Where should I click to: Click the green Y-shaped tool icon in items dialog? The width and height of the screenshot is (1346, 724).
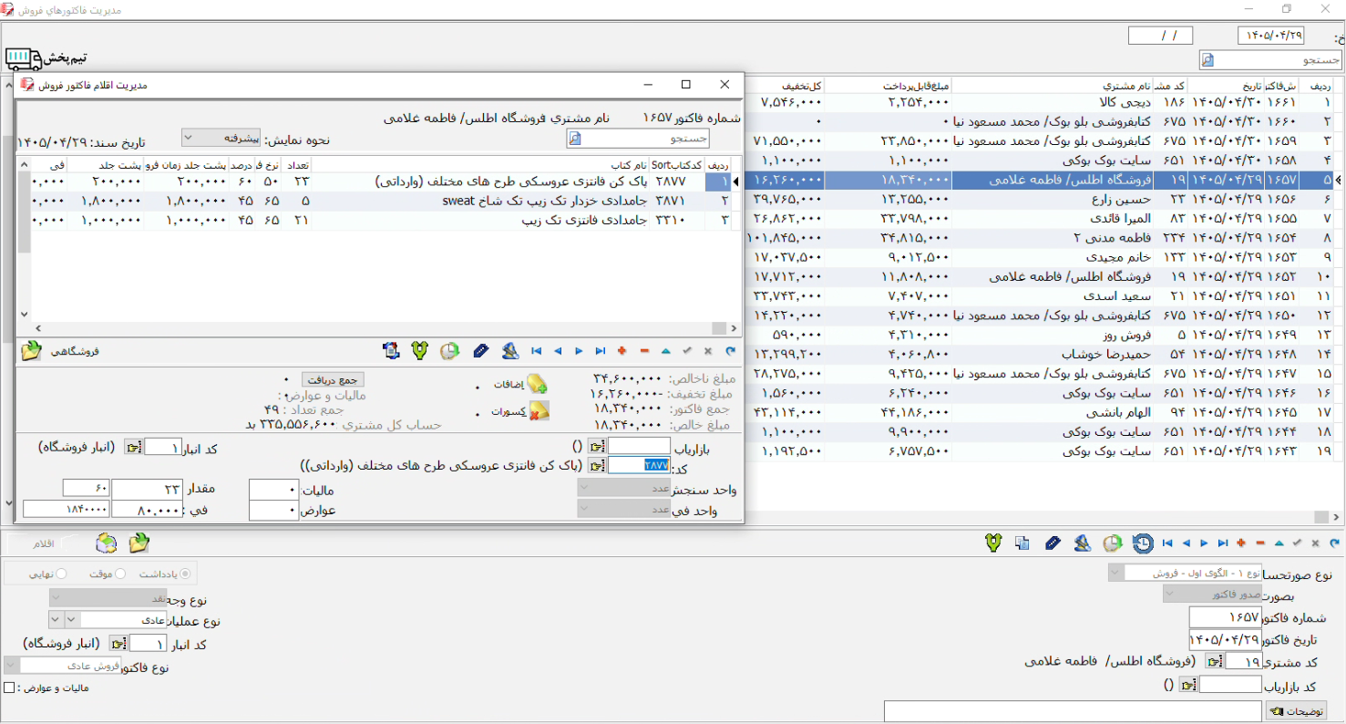point(420,351)
